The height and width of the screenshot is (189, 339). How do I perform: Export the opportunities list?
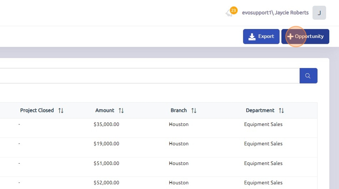[261, 37]
